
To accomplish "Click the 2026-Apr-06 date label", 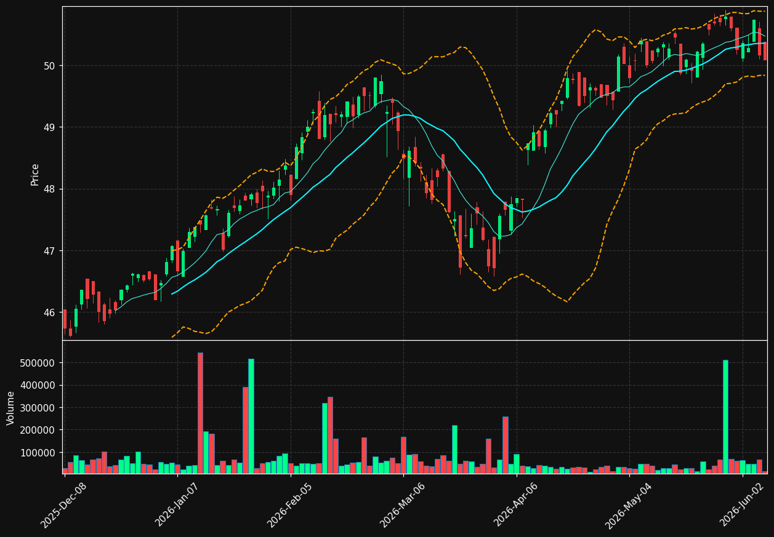I will point(516,505).
